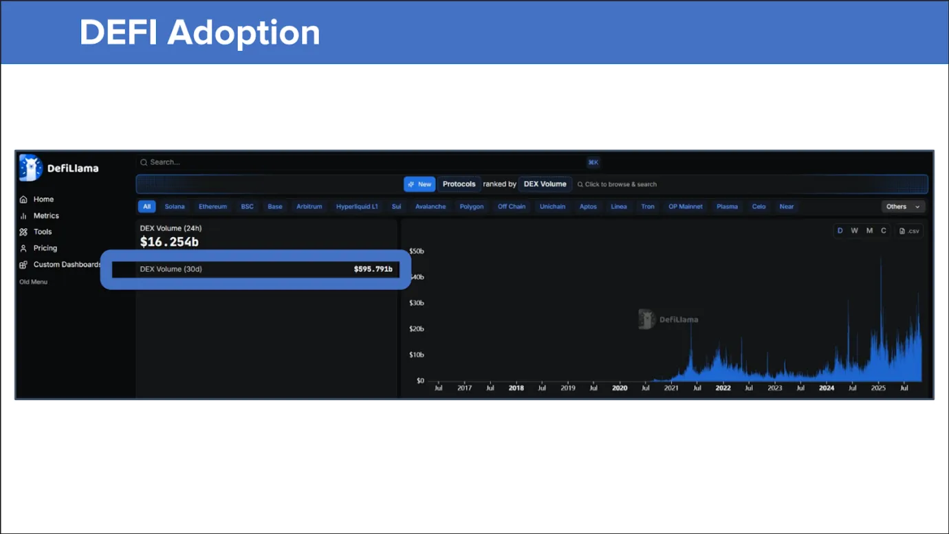Open Custom Dashboards via its grid icon

point(23,265)
